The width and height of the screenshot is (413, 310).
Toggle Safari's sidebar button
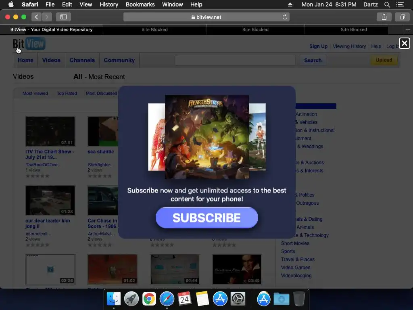pos(63,17)
